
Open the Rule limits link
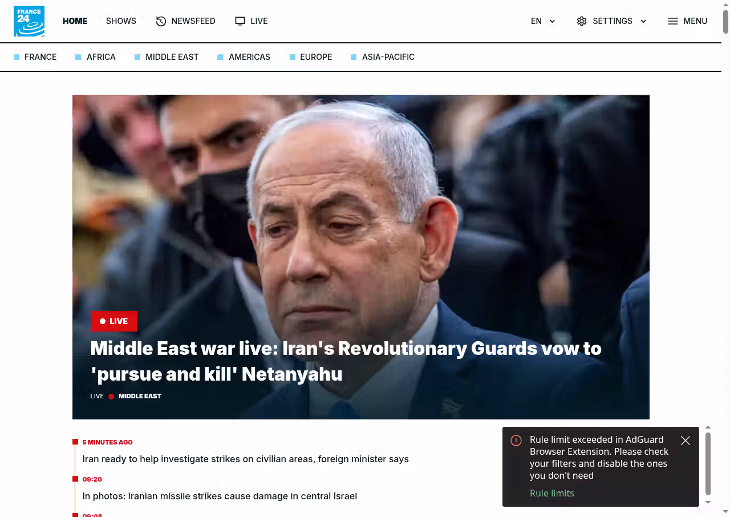tap(551, 493)
